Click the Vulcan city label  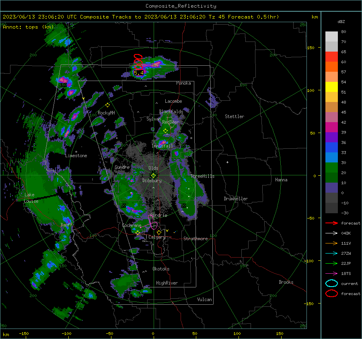[204, 299]
